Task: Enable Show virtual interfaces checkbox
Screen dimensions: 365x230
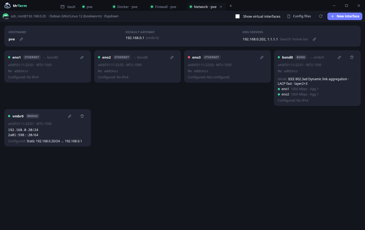Action: click(x=238, y=16)
